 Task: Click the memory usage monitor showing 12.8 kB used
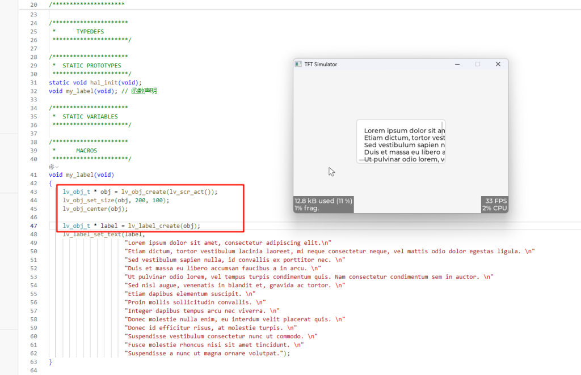(x=323, y=204)
